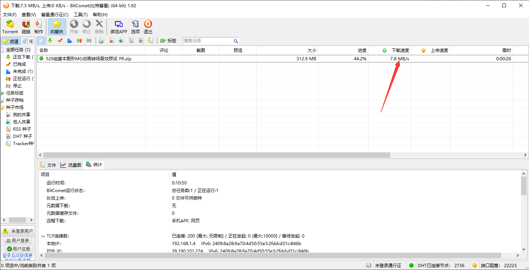Switch to the 流量图 tab
The height and width of the screenshot is (270, 529).
[71, 165]
